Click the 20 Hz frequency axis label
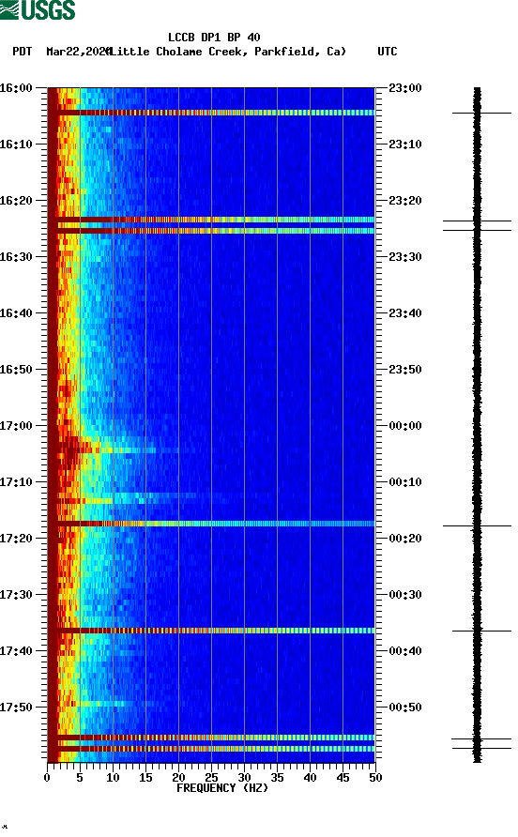518x837 pixels. (x=178, y=778)
